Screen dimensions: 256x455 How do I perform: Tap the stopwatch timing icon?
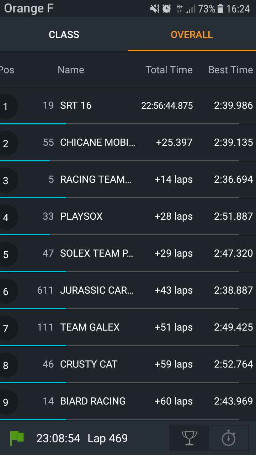coord(229,438)
